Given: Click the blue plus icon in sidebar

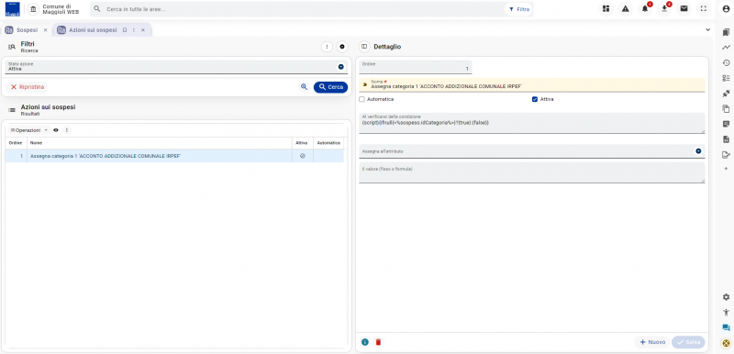Looking at the screenshot, I should pyautogui.click(x=726, y=169).
